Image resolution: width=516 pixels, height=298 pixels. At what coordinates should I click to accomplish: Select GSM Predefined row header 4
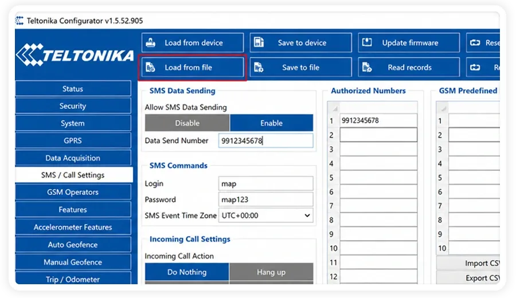pyautogui.click(x=442, y=163)
